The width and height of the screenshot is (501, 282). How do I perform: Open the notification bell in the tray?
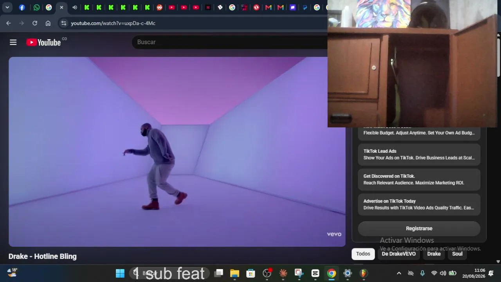click(491, 273)
